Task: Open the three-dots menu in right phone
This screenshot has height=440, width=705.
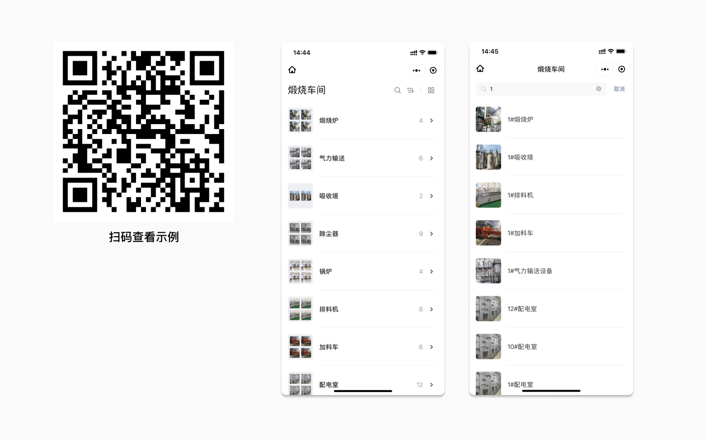Action: point(605,69)
